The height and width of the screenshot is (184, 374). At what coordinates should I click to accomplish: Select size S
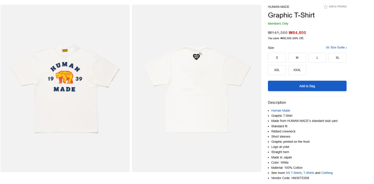[x=277, y=58]
